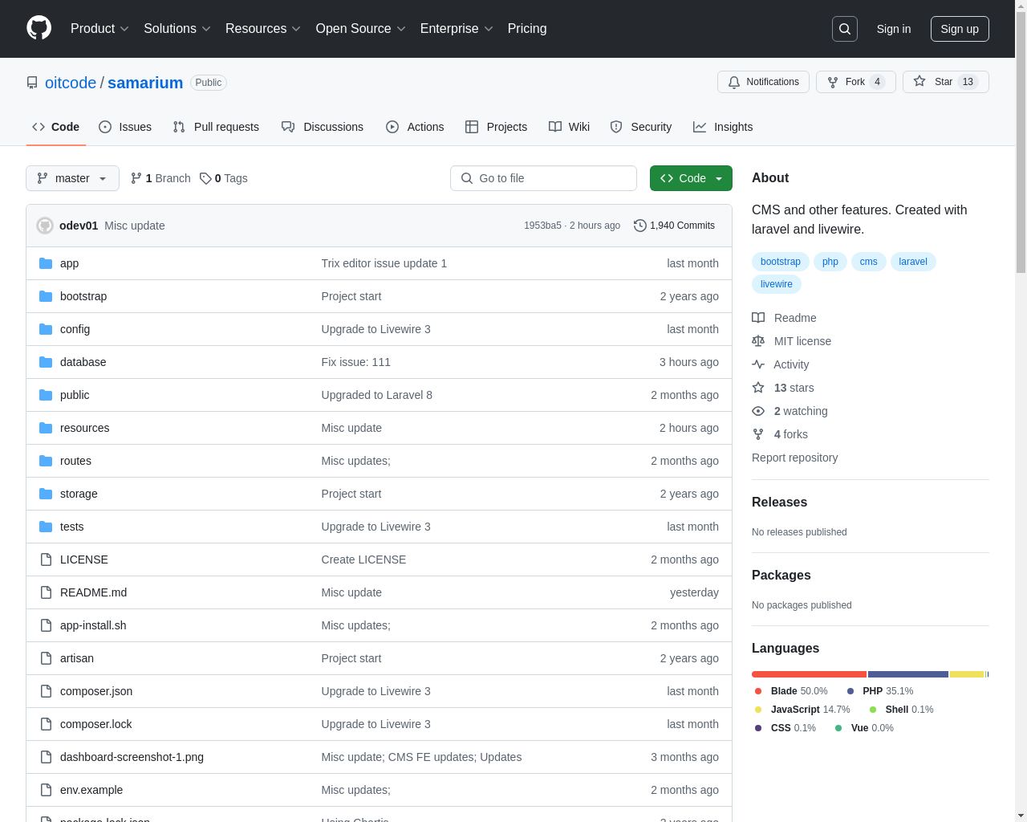Switch to the Insights tab
1027x822 pixels.
pyautogui.click(x=723, y=127)
